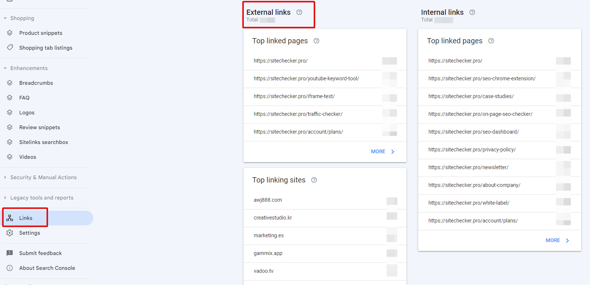Image resolution: width=590 pixels, height=285 pixels.
Task: Open help for external Top linked pages
Action: 316,41
